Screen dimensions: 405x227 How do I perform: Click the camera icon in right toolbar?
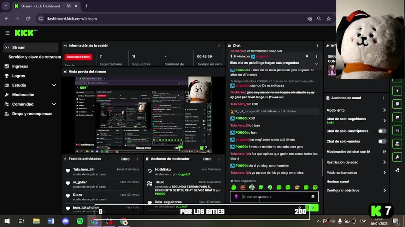coord(397,144)
